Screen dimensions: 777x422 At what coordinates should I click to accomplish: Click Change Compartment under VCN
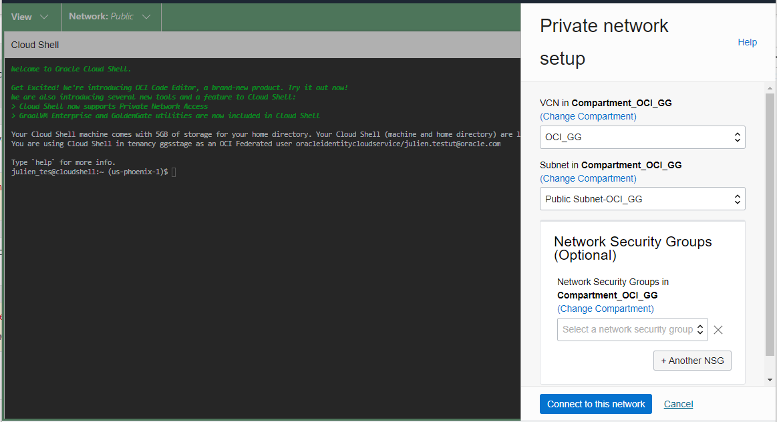[x=588, y=116]
